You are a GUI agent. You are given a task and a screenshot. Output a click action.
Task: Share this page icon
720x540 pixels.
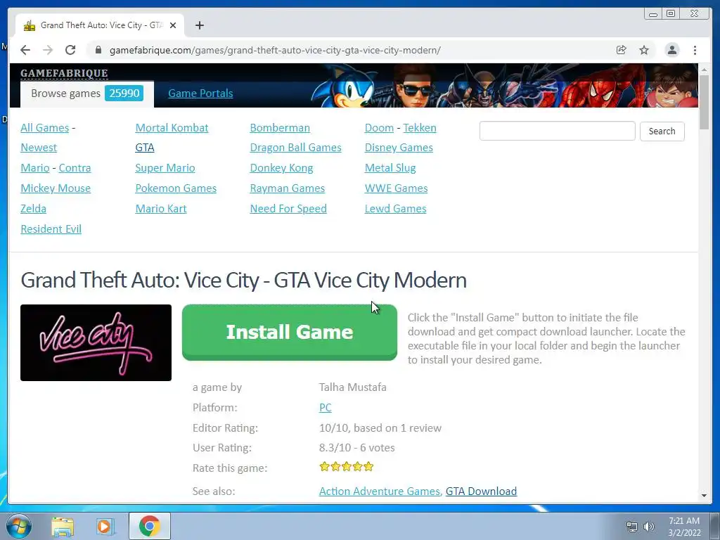[622, 50]
